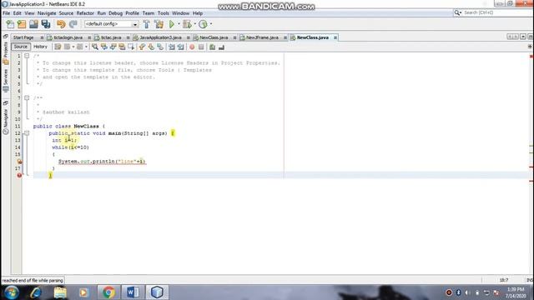Open dropdown arrow next to Run button
Viewport: 534px width, 300px height.
pos(179,24)
